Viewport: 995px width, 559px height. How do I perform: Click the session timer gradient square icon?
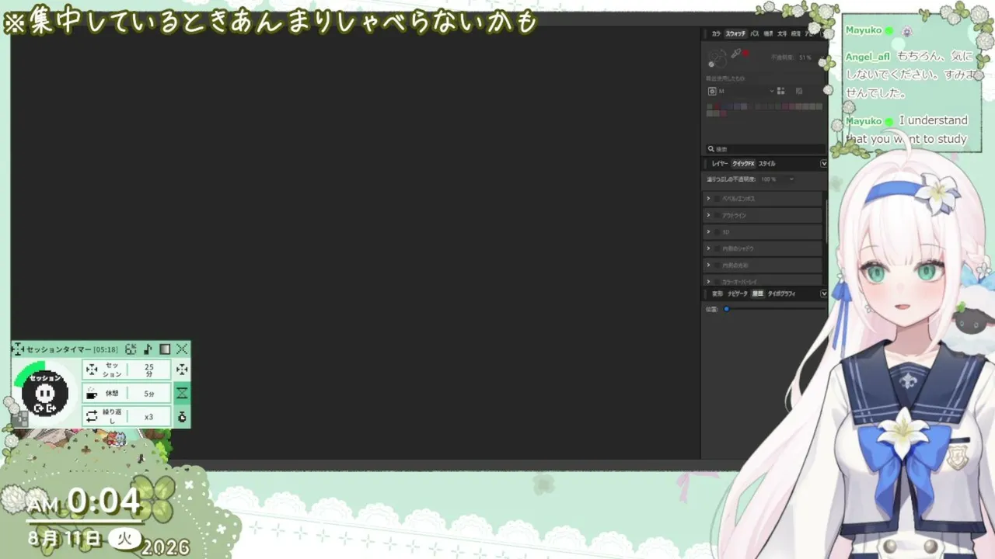[165, 349]
